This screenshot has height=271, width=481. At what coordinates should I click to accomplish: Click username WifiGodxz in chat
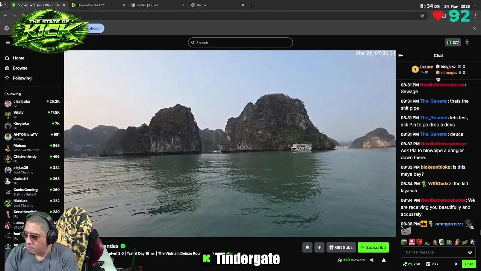point(439,184)
